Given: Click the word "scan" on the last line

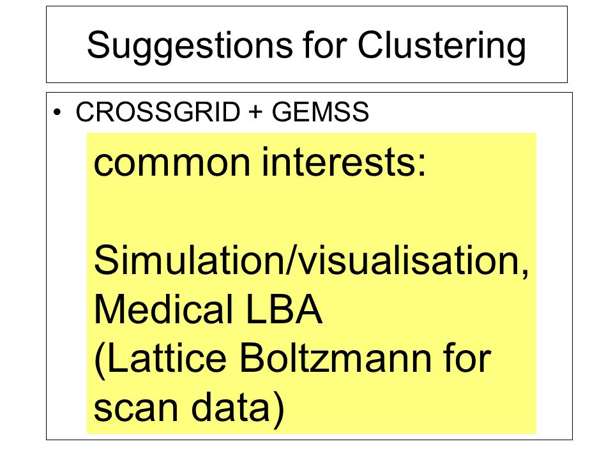Looking at the screenshot, I should pos(137,409).
